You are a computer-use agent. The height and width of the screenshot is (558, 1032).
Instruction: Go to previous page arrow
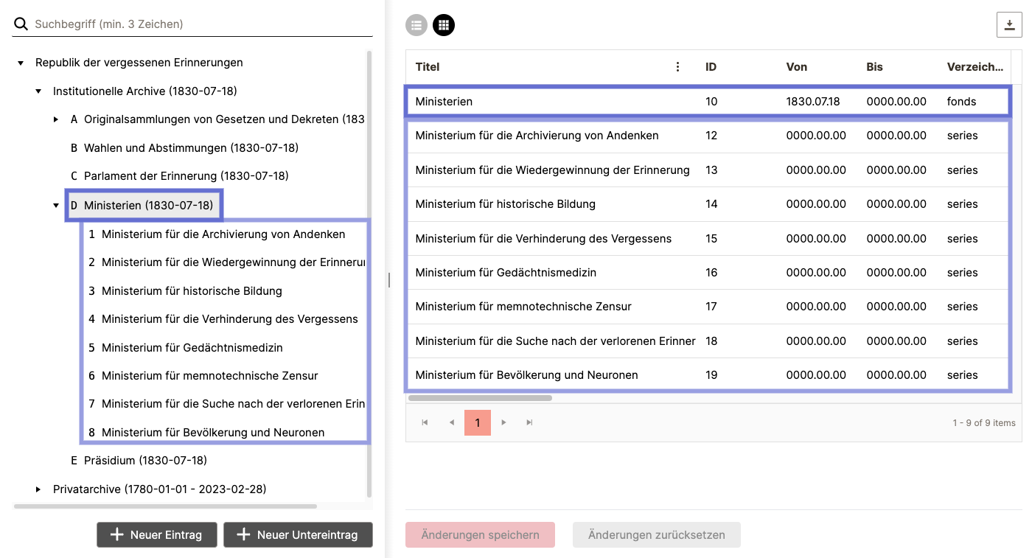(x=452, y=422)
